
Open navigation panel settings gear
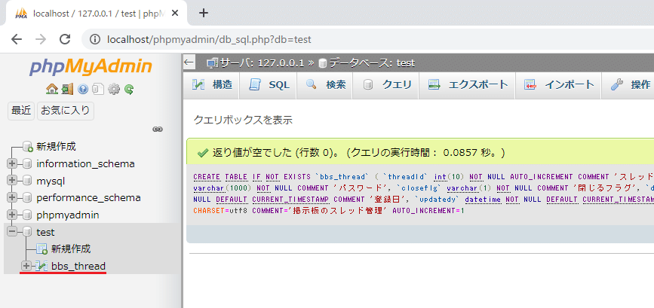tap(113, 89)
